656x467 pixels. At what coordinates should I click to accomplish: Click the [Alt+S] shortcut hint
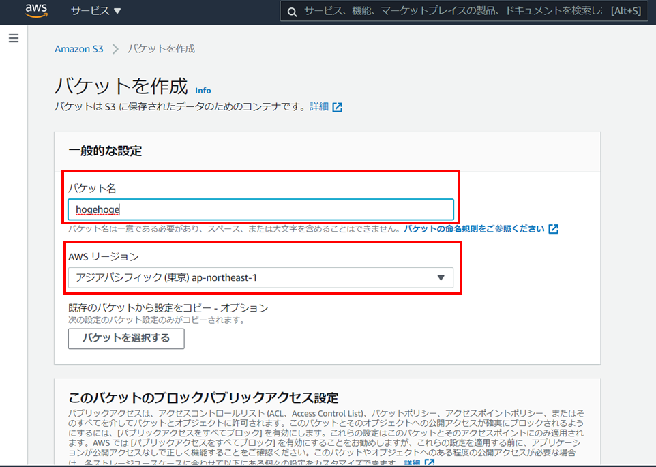point(625,11)
